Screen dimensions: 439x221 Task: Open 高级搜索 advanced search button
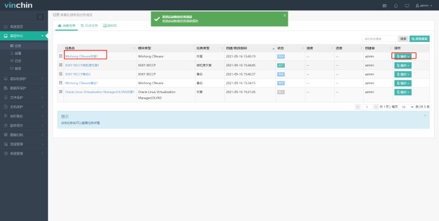tap(419, 39)
